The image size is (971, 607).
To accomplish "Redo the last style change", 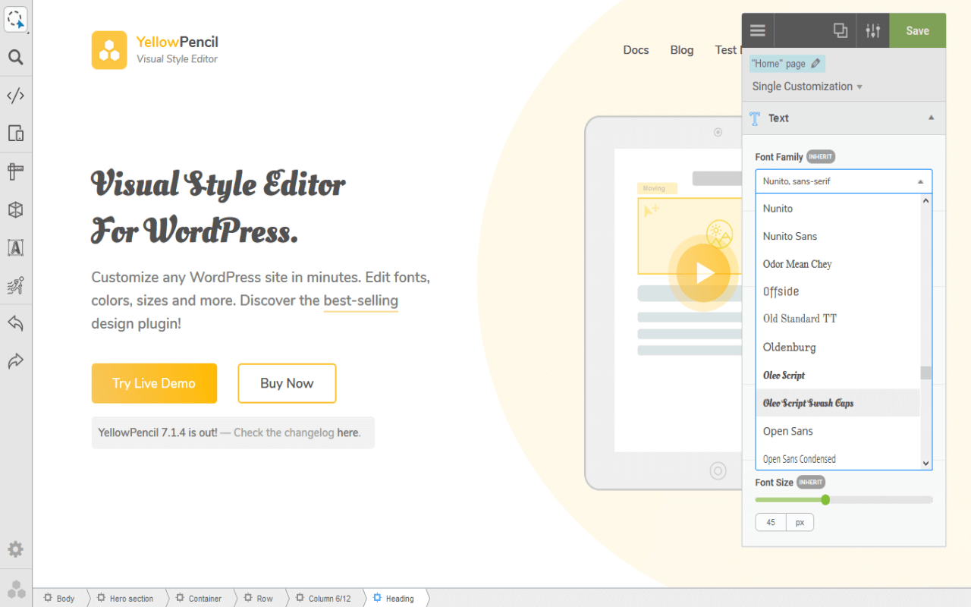I will [x=15, y=361].
